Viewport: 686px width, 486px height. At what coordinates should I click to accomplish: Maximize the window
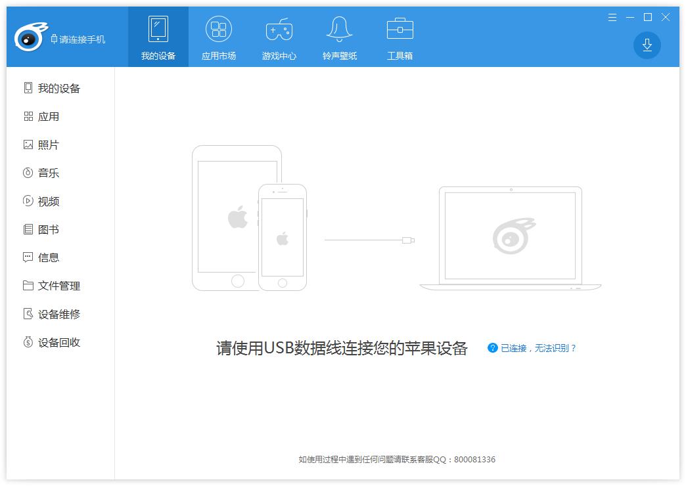tap(648, 17)
